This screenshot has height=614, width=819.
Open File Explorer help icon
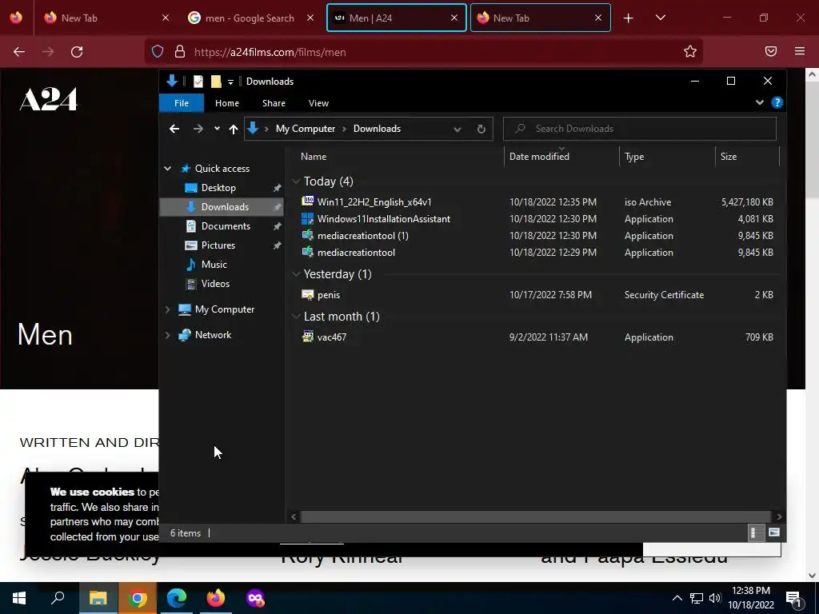(777, 103)
